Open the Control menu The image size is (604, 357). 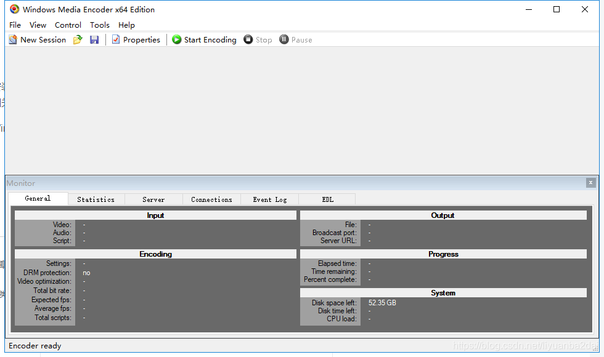68,25
